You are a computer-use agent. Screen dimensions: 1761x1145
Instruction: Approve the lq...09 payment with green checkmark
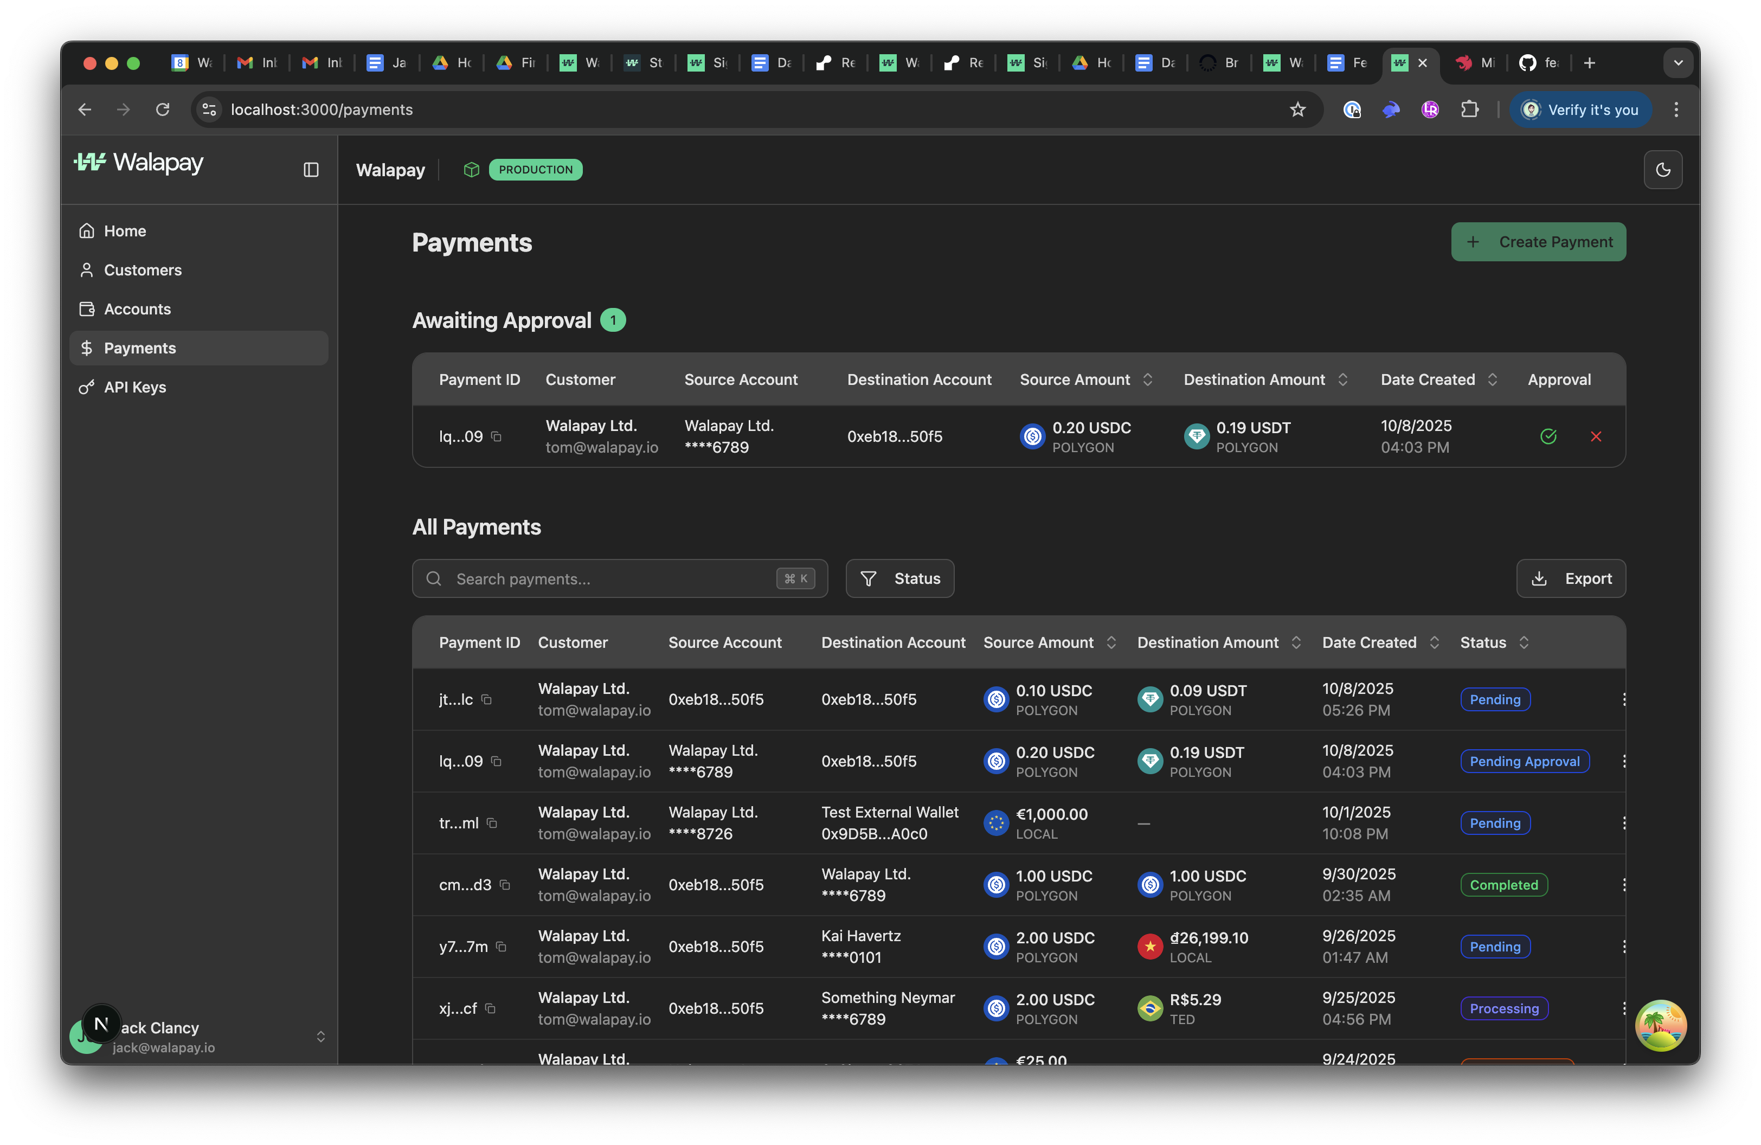[1548, 436]
